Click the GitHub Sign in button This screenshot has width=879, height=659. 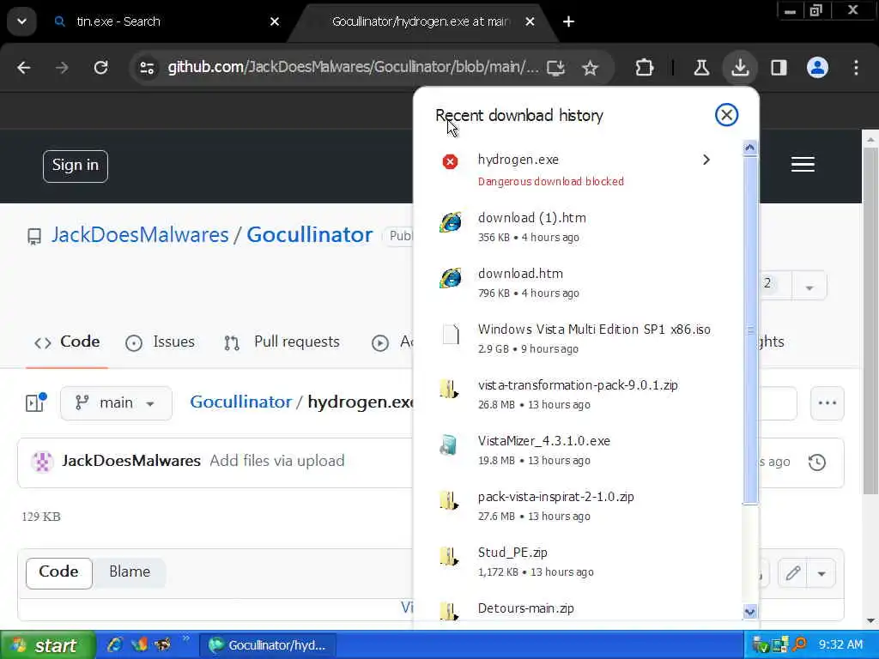76,166
